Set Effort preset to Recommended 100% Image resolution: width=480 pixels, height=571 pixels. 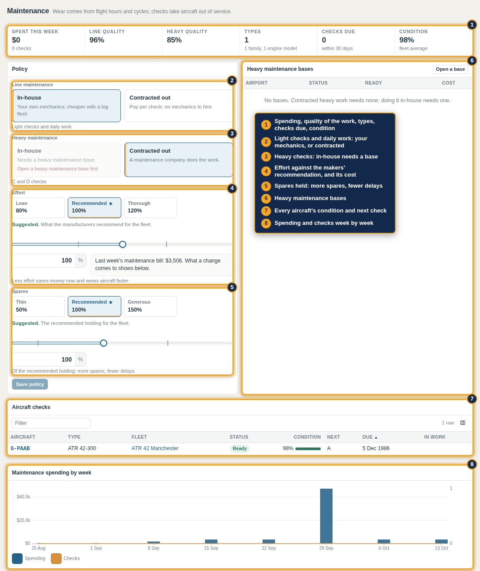[x=94, y=208]
